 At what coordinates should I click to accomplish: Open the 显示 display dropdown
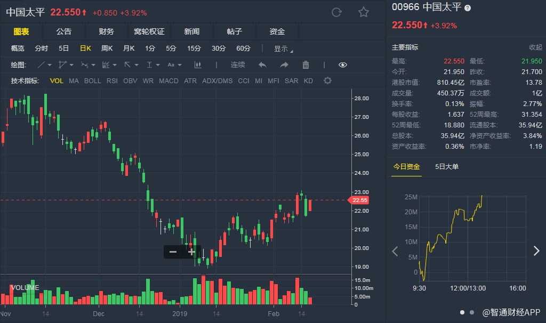coord(283,49)
